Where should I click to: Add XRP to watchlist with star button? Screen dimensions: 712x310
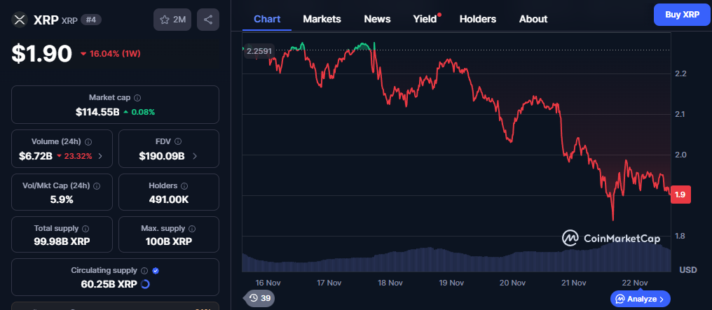tap(172, 20)
